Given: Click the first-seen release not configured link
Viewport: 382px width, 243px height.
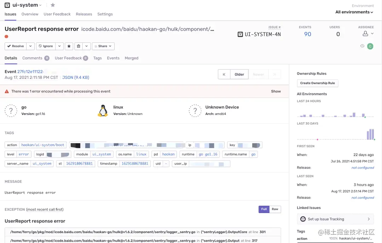Looking at the screenshot, I should tap(363, 168).
